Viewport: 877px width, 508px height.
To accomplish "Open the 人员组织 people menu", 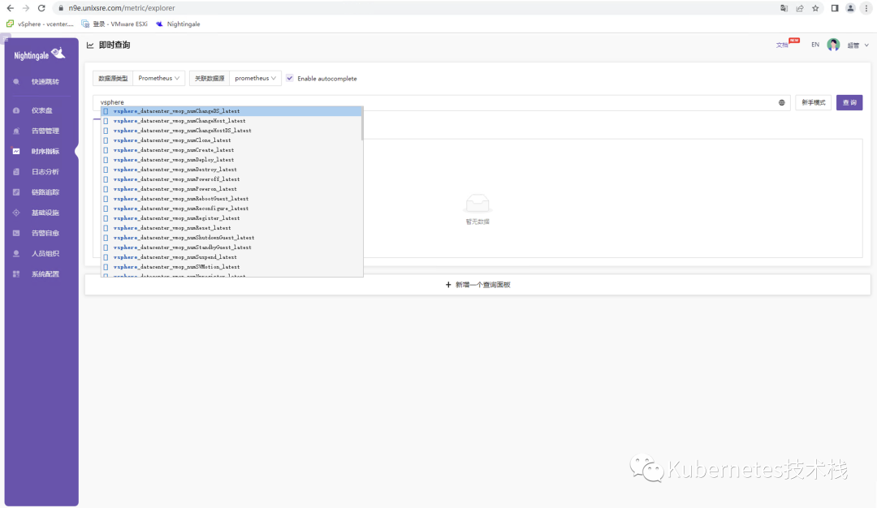I will point(41,253).
